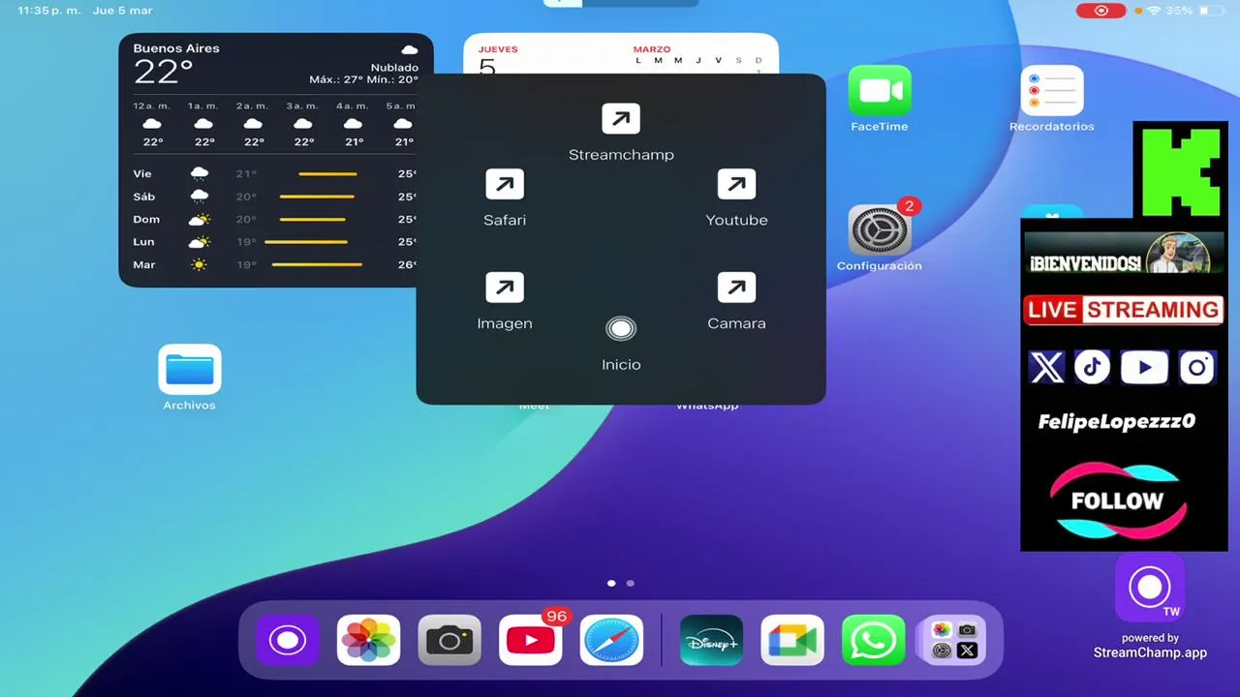Click the FOLLOW graphic in overlay
The width and height of the screenshot is (1240, 697).
pos(1118,500)
